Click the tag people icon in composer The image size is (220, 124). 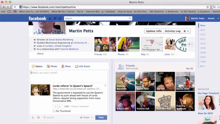pos(33,117)
